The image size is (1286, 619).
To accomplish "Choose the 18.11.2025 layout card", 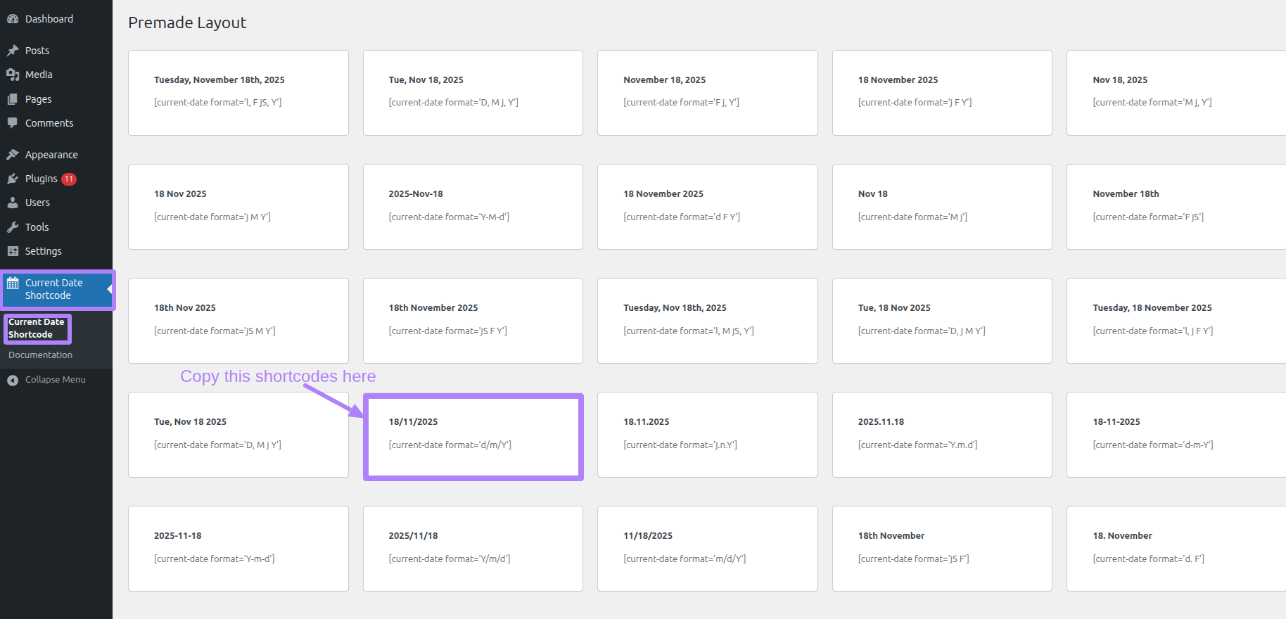I will (707, 435).
